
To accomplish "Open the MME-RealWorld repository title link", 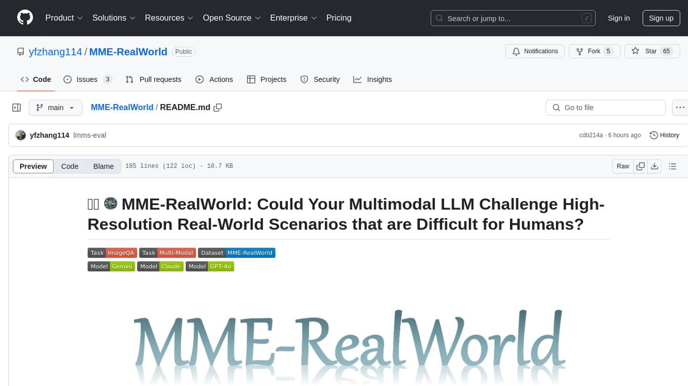I will tap(128, 52).
